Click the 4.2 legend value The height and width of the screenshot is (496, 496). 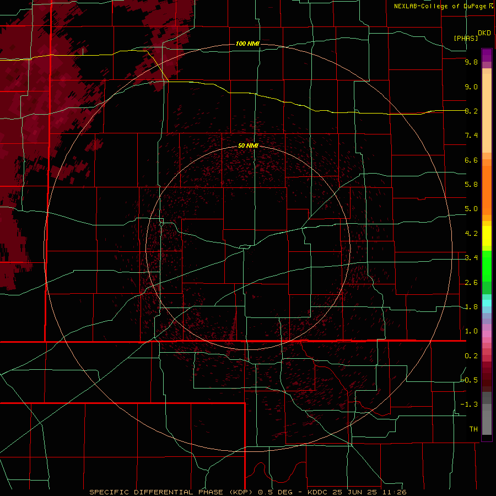pyautogui.click(x=471, y=234)
